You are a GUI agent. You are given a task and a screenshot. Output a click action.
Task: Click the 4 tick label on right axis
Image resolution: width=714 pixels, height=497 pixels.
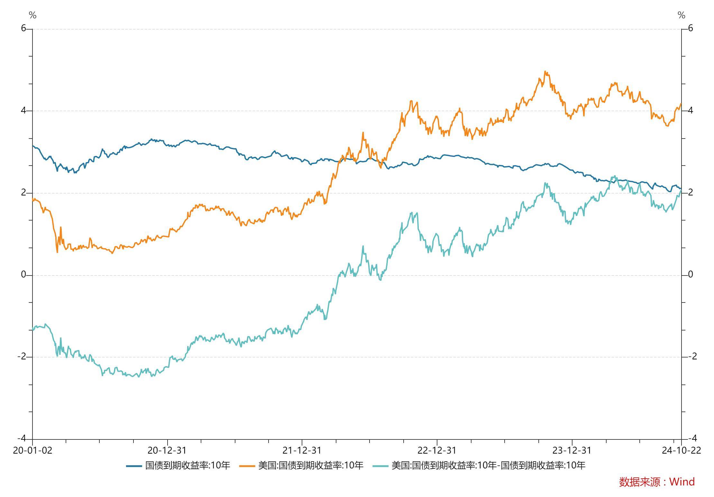[690, 111]
